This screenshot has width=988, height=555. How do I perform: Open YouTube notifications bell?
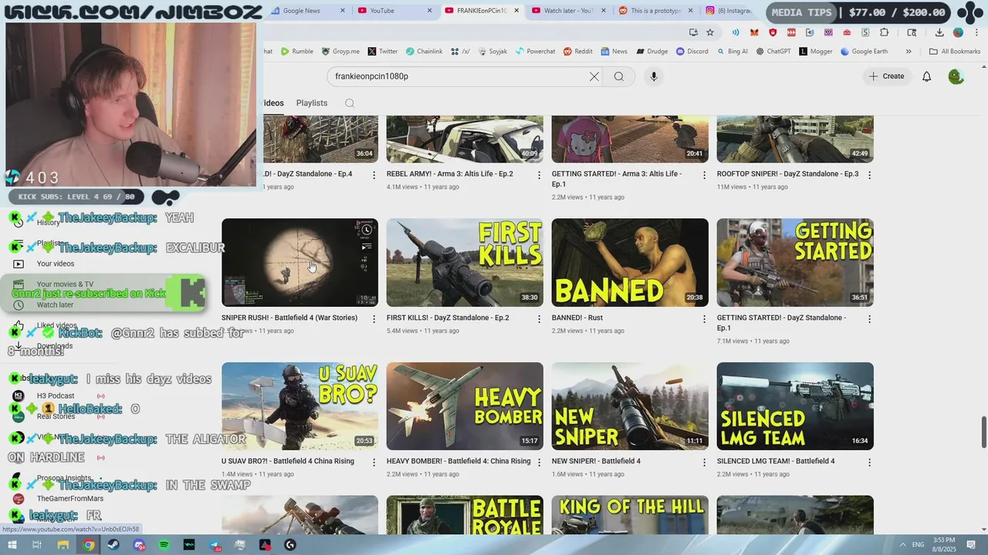[926, 76]
